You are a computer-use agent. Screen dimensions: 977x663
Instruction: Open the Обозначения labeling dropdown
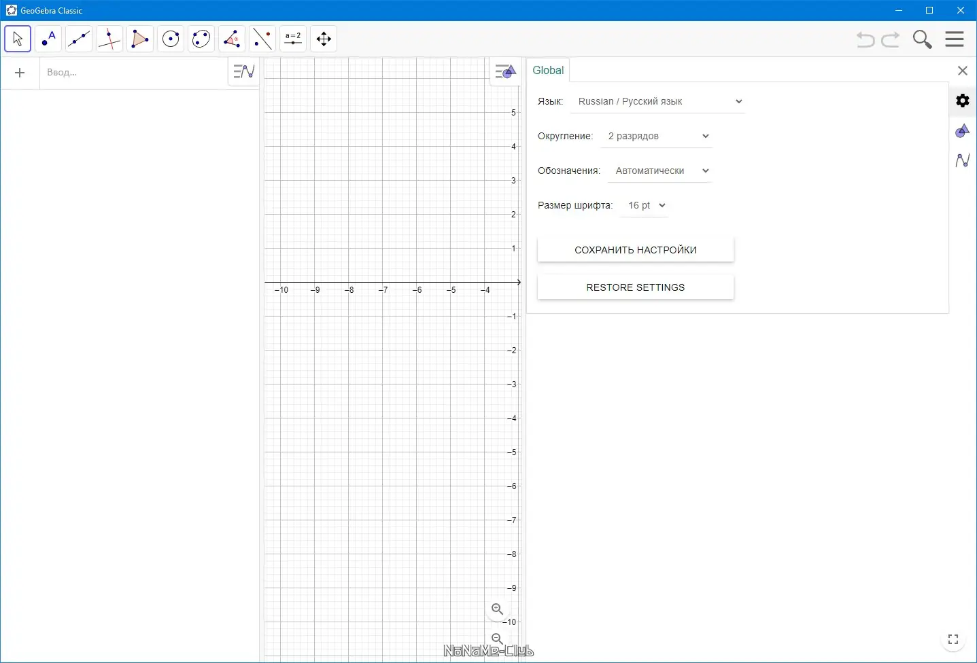tap(660, 171)
